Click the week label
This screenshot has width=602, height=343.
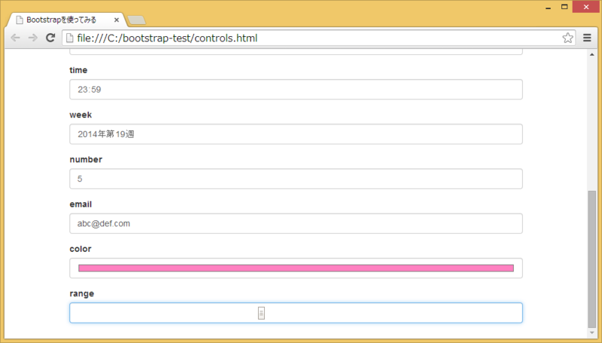[81, 115]
